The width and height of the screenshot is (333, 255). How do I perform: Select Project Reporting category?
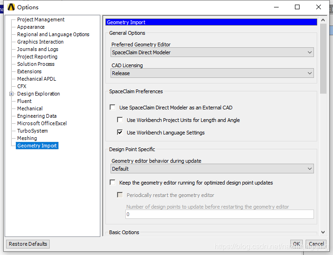[x=37, y=57]
